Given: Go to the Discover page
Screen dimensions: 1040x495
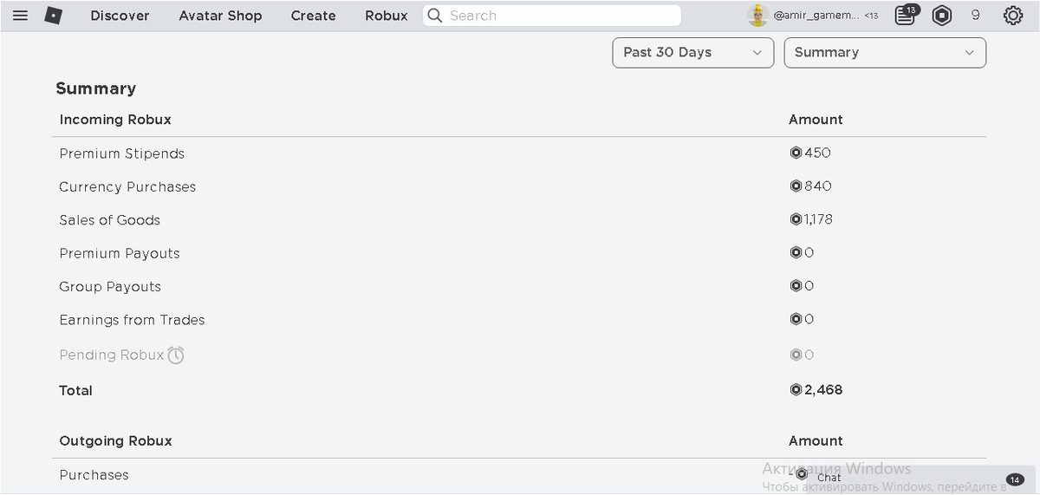Looking at the screenshot, I should tap(120, 16).
